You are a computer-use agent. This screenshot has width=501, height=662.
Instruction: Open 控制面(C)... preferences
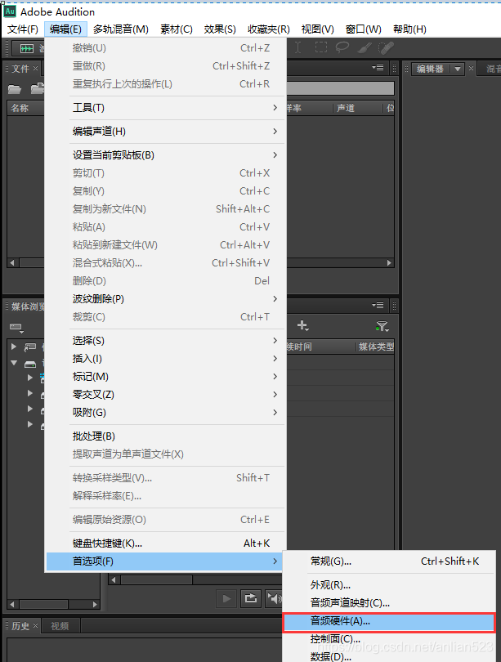pyautogui.click(x=389, y=639)
